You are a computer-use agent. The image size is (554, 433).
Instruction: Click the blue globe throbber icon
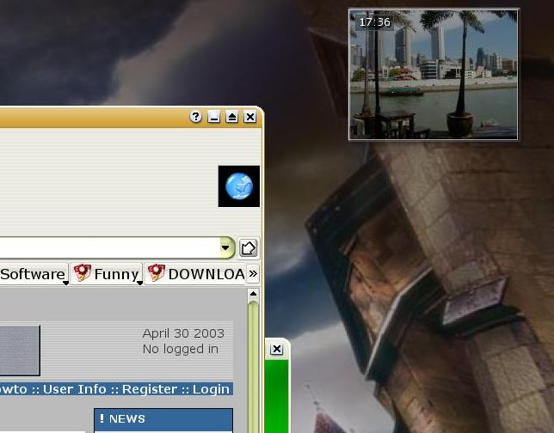(239, 186)
